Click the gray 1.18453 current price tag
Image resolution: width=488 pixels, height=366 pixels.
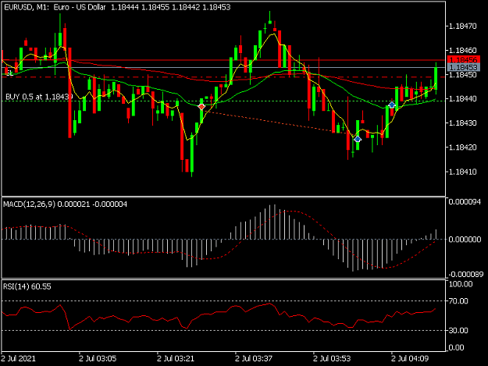(x=464, y=67)
